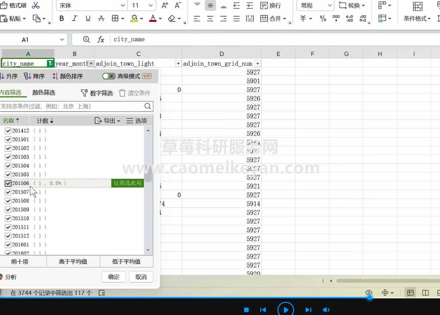Image resolution: width=440 pixels, height=315 pixels.
Task: Click the Decrease indent icon
Action: tap(236, 5)
